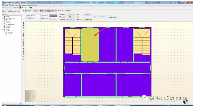Expand the Imported Geometry tree node
Image resolution: width=197 pixels, height=107 pixels.
tap(3, 18)
